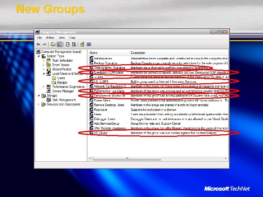The width and height of the screenshot is (263, 197).
Task: Click the Replicator group icon
Action: (x=91, y=109)
